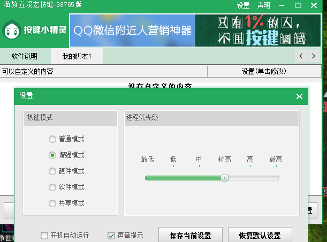327x242 pixels.
Task: Switch to 我的脚本1 tab
Action: point(77,56)
